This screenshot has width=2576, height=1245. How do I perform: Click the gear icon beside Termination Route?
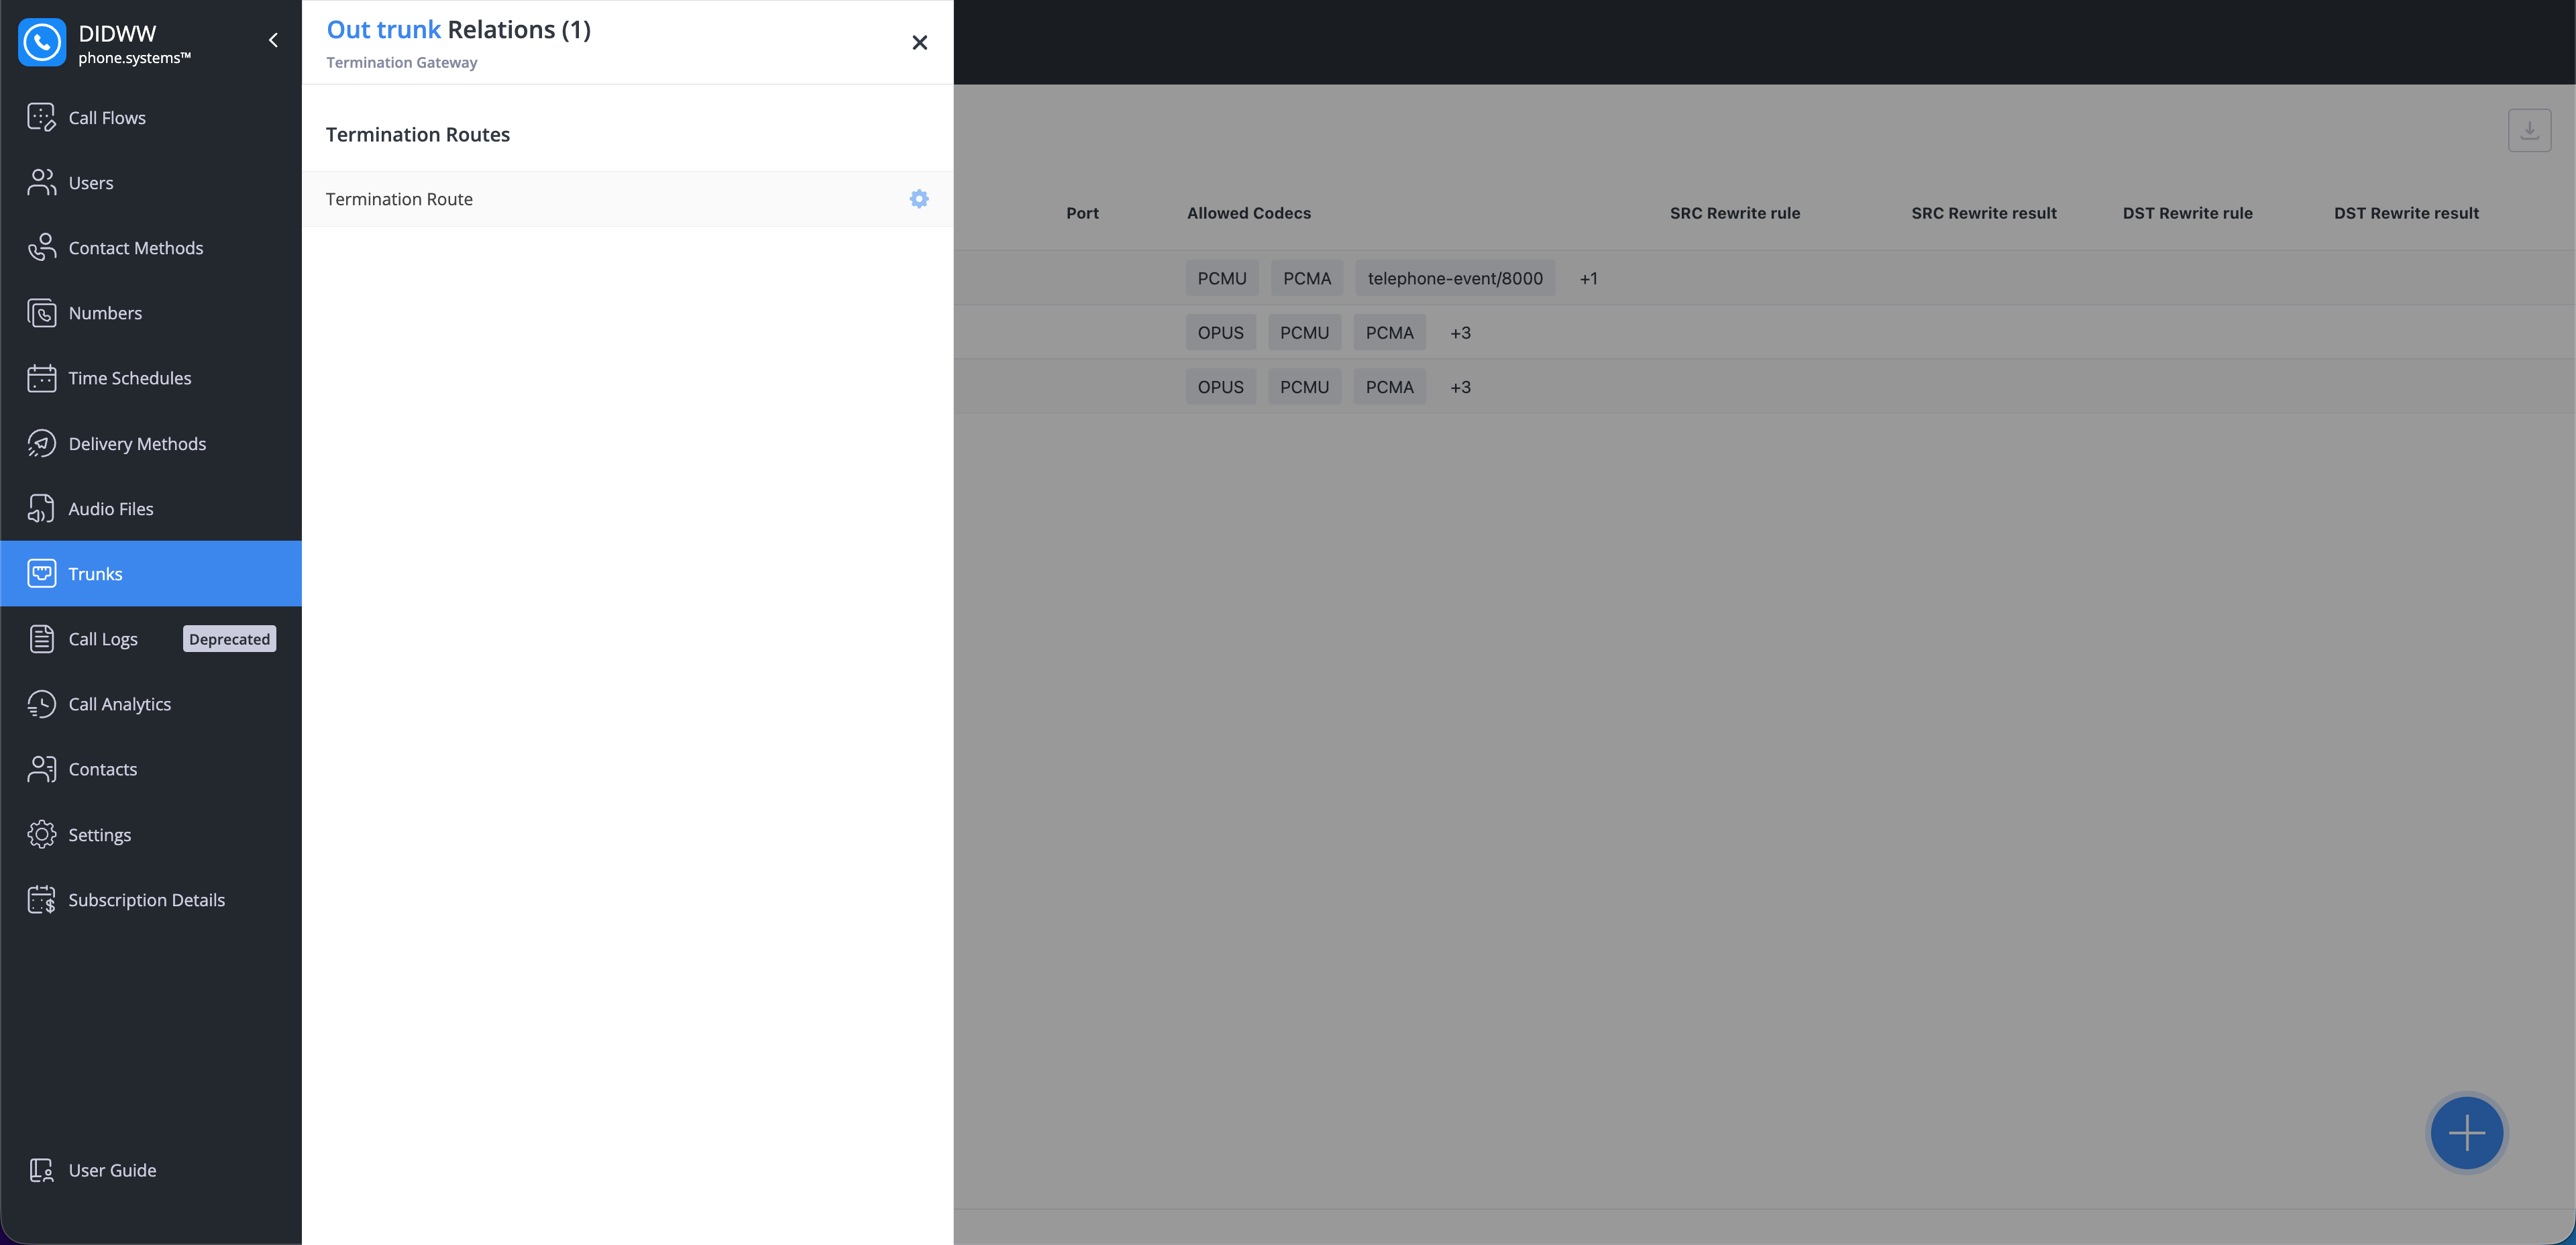click(x=918, y=199)
